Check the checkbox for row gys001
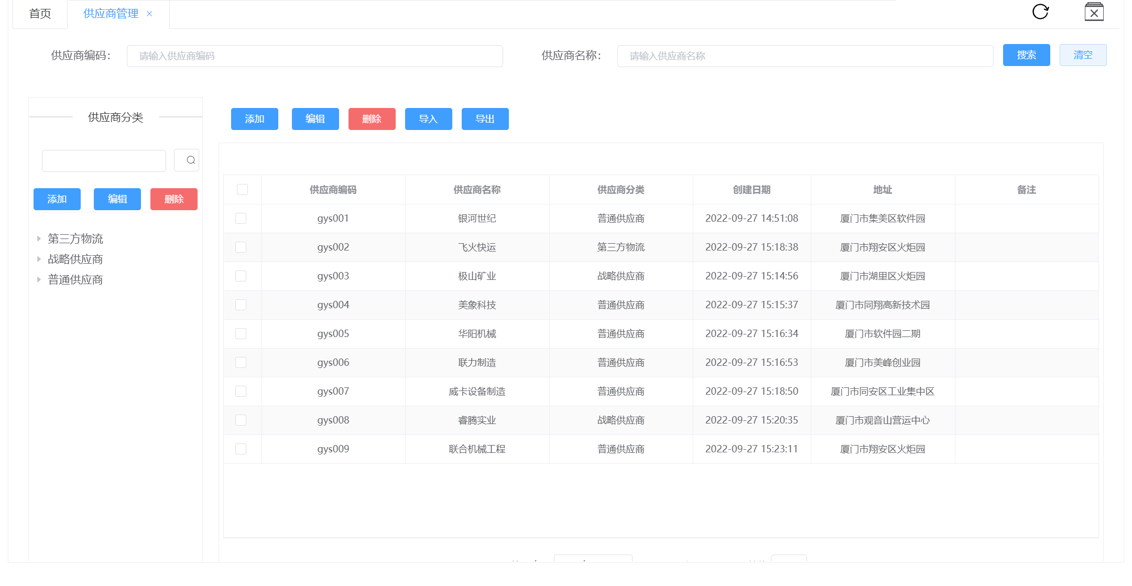This screenshot has height=586, width=1132. pyautogui.click(x=241, y=219)
